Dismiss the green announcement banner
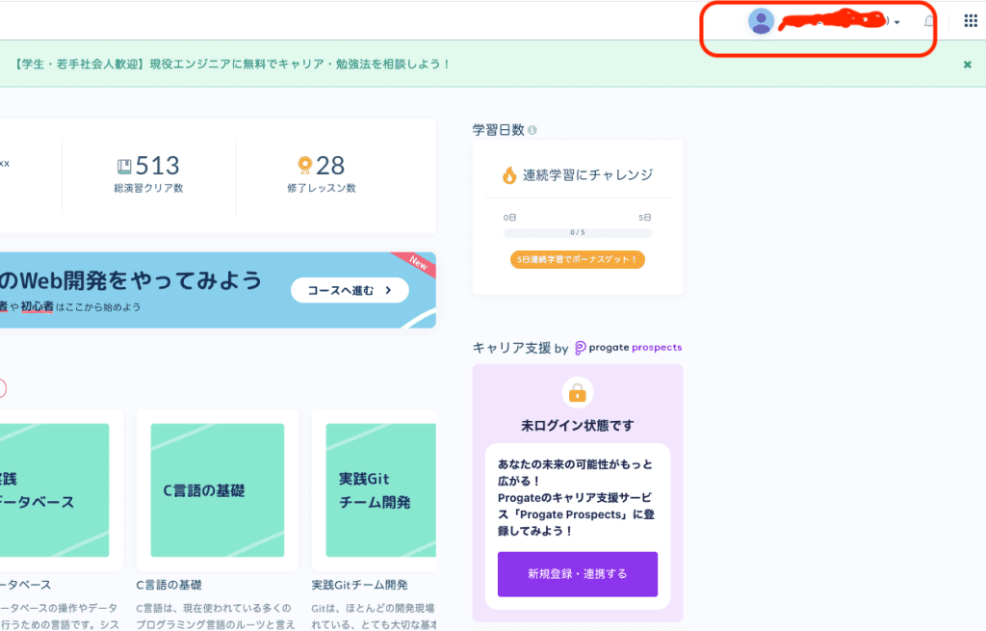 pos(968,65)
